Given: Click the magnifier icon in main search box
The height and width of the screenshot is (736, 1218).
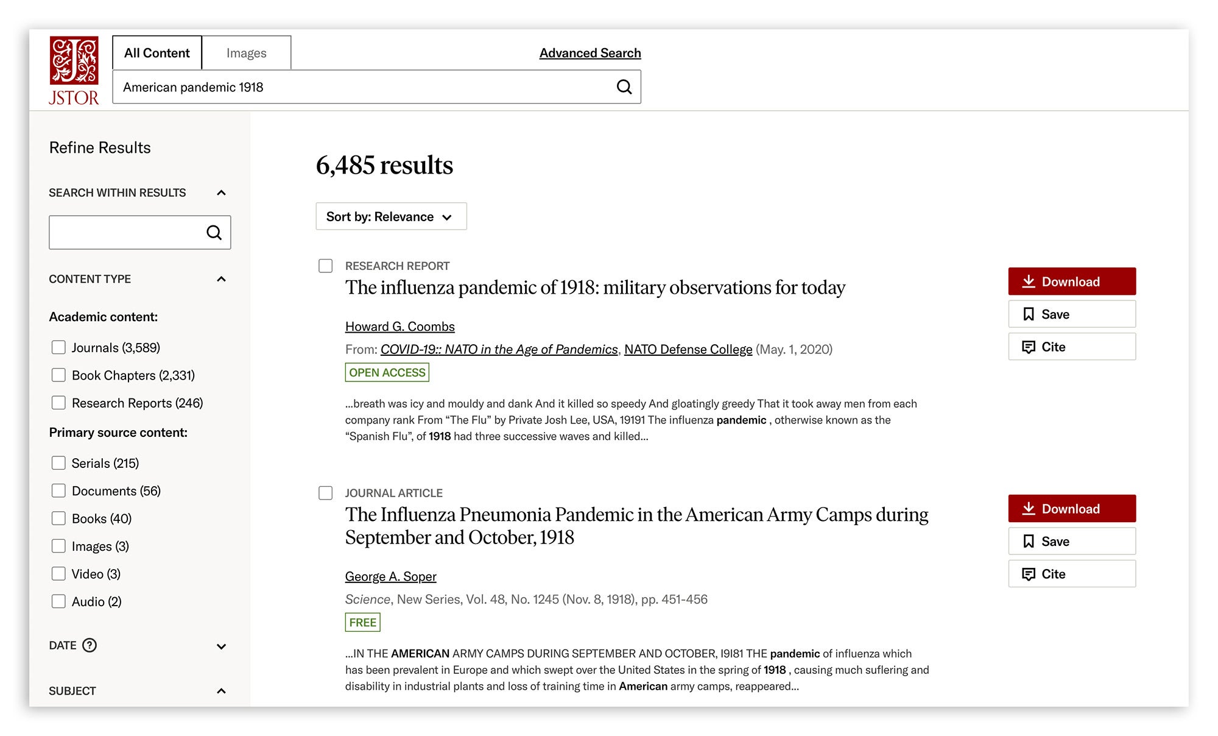Looking at the screenshot, I should pyautogui.click(x=624, y=87).
